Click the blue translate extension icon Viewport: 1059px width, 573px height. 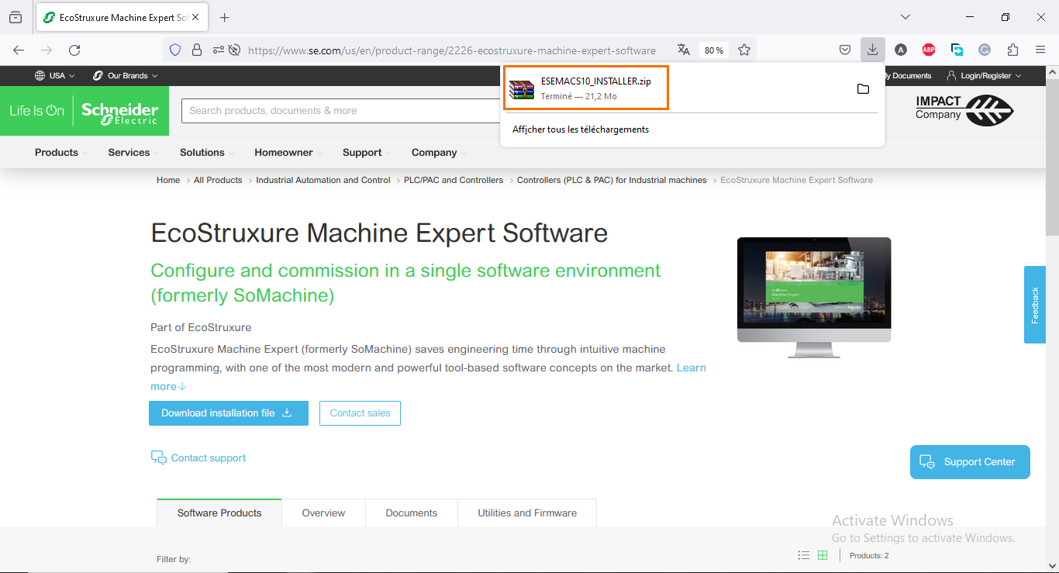click(x=957, y=50)
